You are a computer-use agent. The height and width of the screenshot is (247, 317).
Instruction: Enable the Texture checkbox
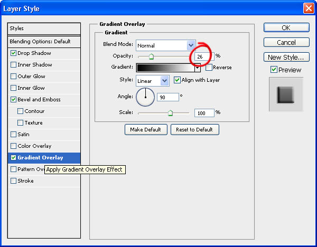[x=20, y=123]
